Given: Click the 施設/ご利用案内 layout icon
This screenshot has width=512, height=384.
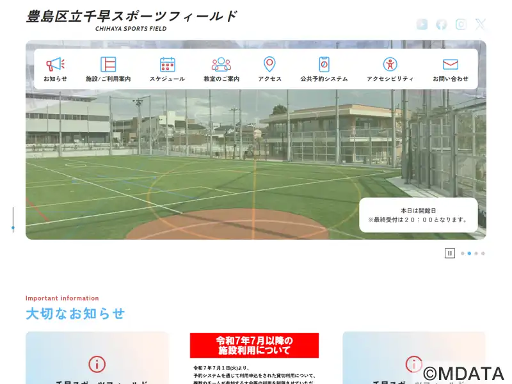Looking at the screenshot, I should tap(108, 65).
